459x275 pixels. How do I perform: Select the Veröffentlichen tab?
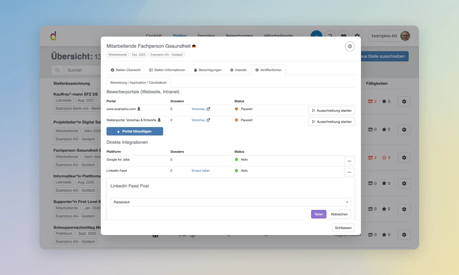coord(268,70)
